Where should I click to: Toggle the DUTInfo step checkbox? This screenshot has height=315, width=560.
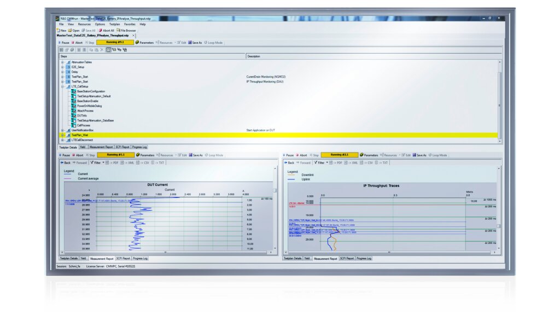(x=74, y=116)
